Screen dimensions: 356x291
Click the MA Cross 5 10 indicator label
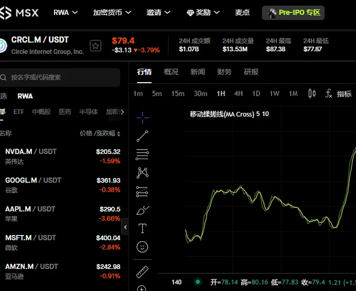click(229, 114)
